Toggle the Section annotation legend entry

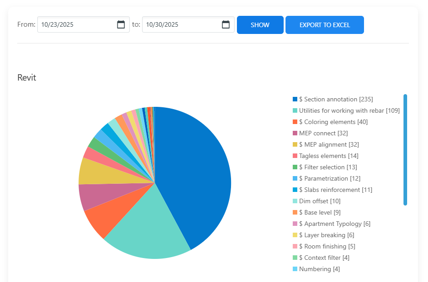(335, 99)
